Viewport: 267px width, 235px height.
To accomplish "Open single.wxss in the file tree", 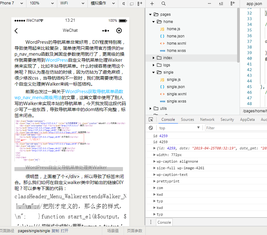I will (176, 101).
